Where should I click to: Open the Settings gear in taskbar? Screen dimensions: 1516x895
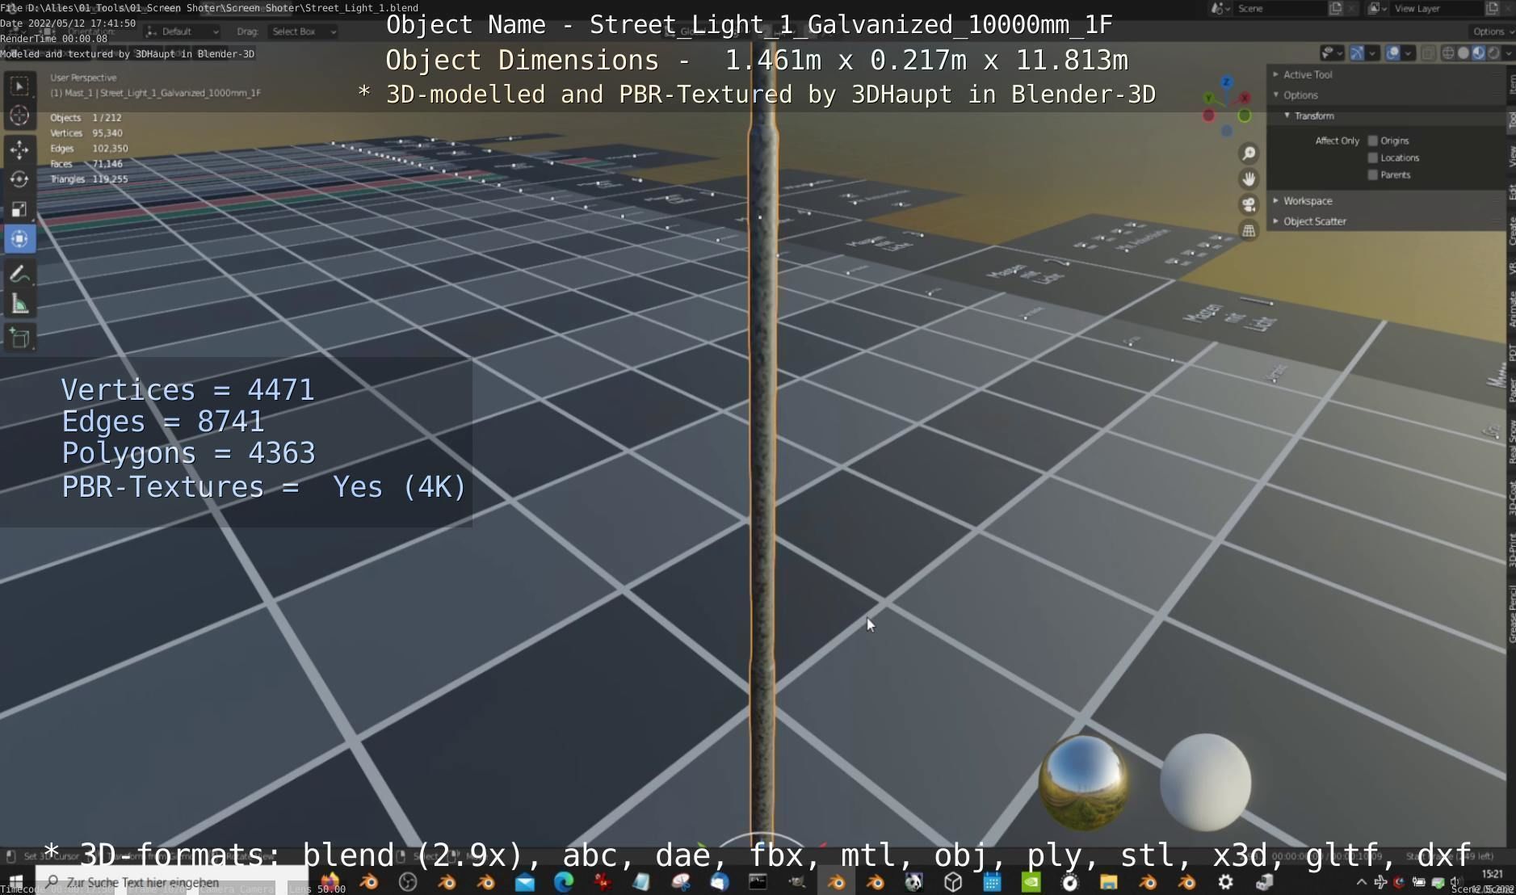coord(1225,882)
